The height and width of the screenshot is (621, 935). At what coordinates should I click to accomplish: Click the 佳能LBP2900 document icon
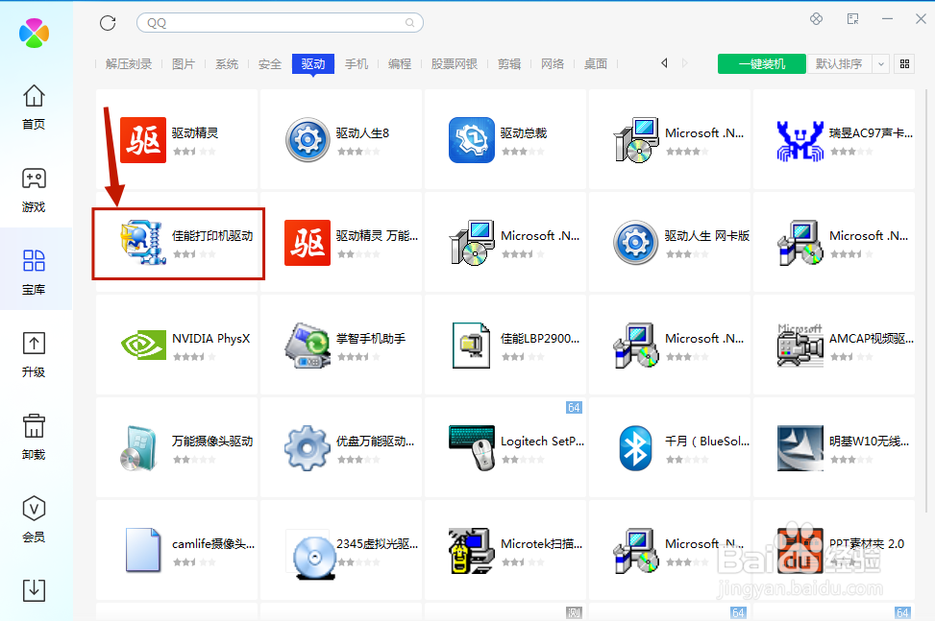click(x=472, y=346)
